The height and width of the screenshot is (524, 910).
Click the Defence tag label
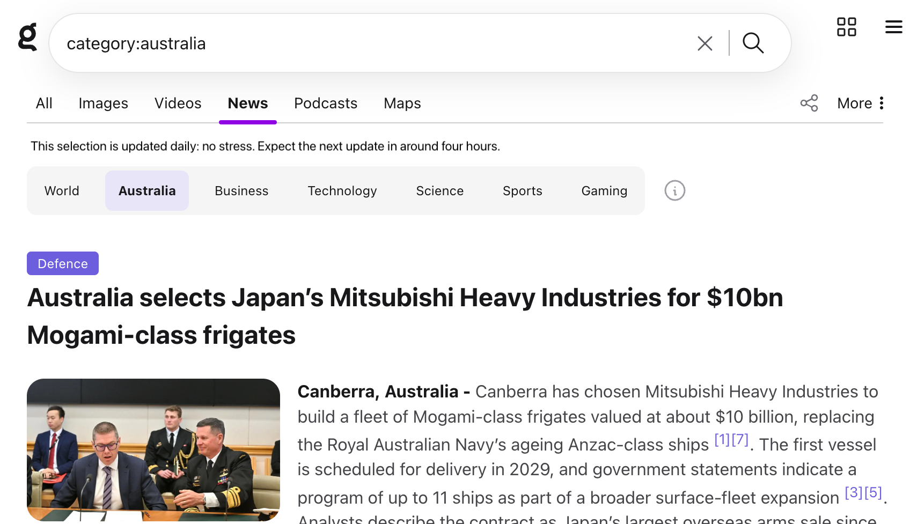coord(63,263)
